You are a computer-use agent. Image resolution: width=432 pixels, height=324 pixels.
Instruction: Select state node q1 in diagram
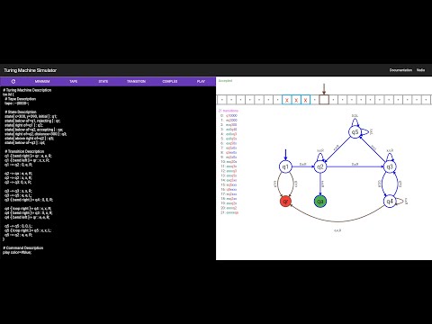(x=285, y=166)
